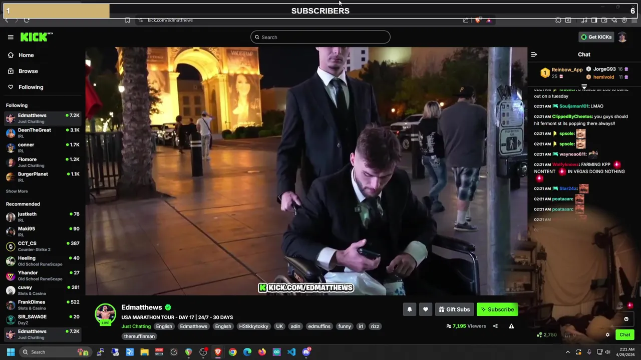Click the green Subscribe button
The image size is (641, 360).
[x=497, y=309]
